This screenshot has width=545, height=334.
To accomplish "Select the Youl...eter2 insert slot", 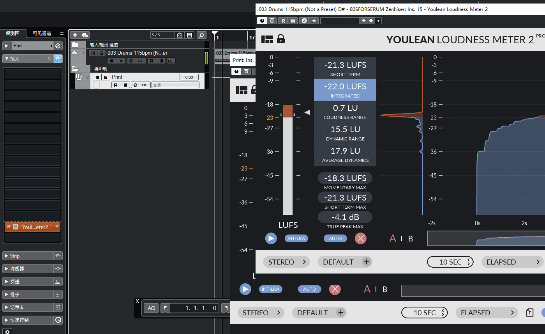I will [32, 227].
